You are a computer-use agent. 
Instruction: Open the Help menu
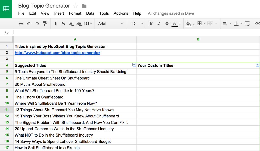[x=137, y=13]
